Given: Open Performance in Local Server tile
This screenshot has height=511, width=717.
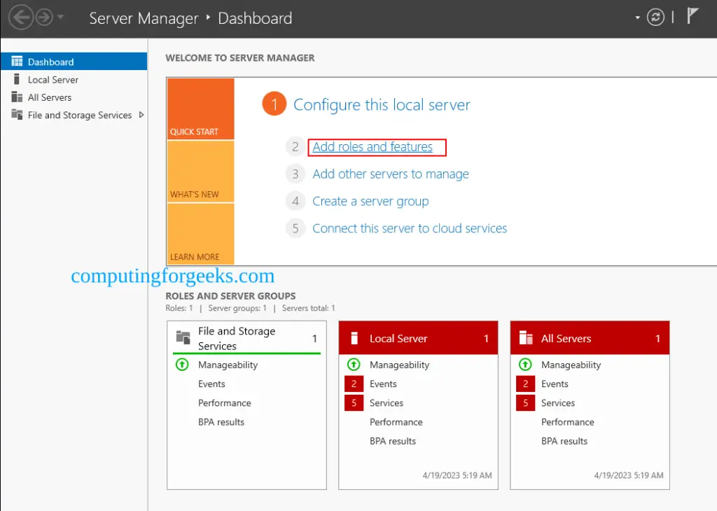Looking at the screenshot, I should point(396,422).
